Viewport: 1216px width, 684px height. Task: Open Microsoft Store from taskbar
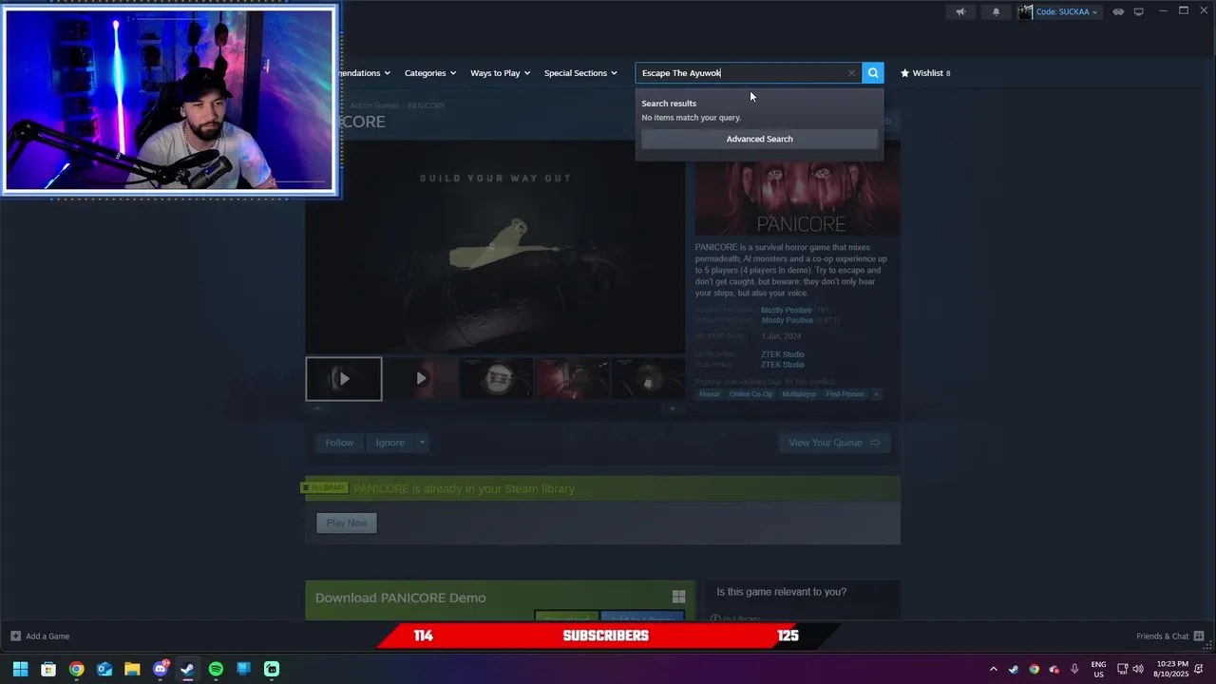click(x=48, y=669)
